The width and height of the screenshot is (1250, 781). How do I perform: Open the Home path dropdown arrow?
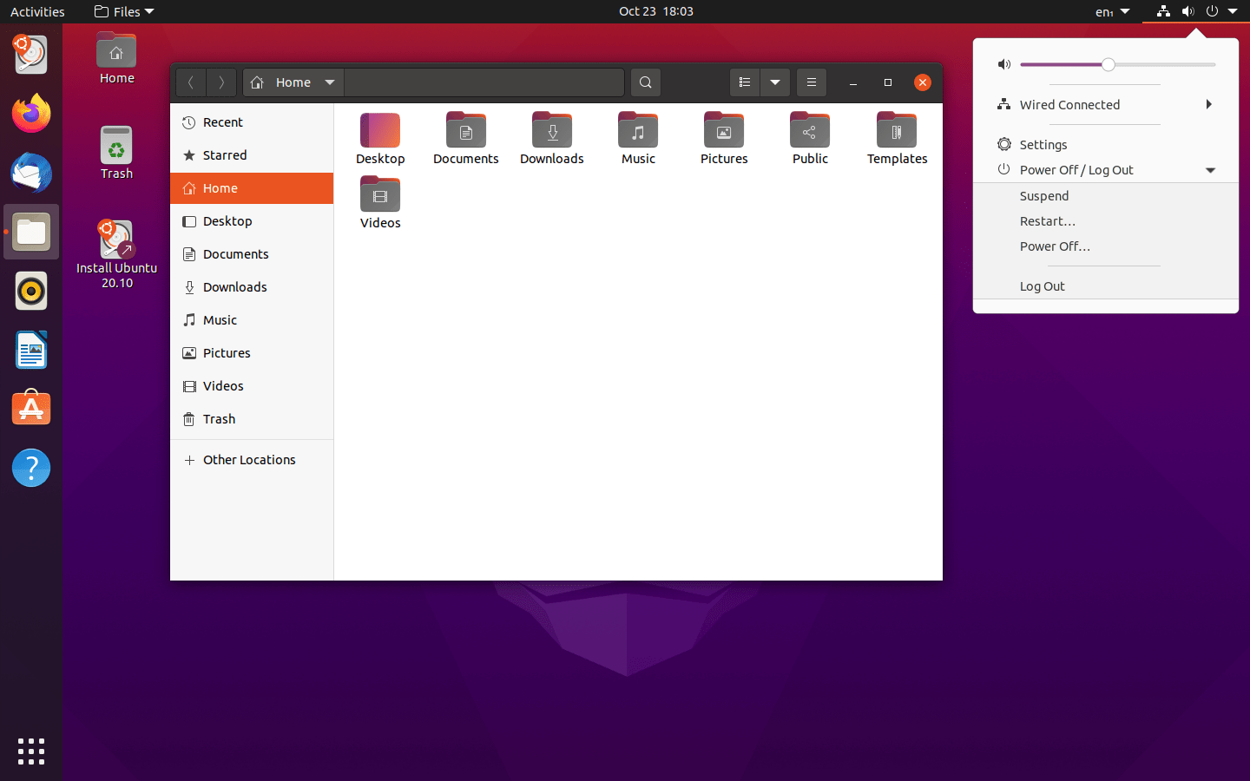tap(330, 82)
